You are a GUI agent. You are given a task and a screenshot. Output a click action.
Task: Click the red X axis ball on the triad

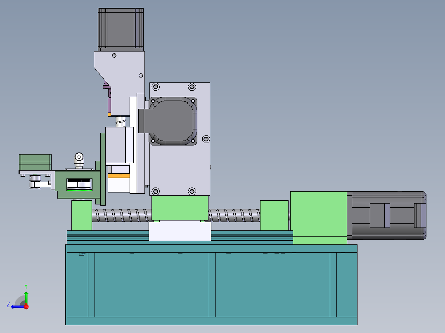pos(26,306)
